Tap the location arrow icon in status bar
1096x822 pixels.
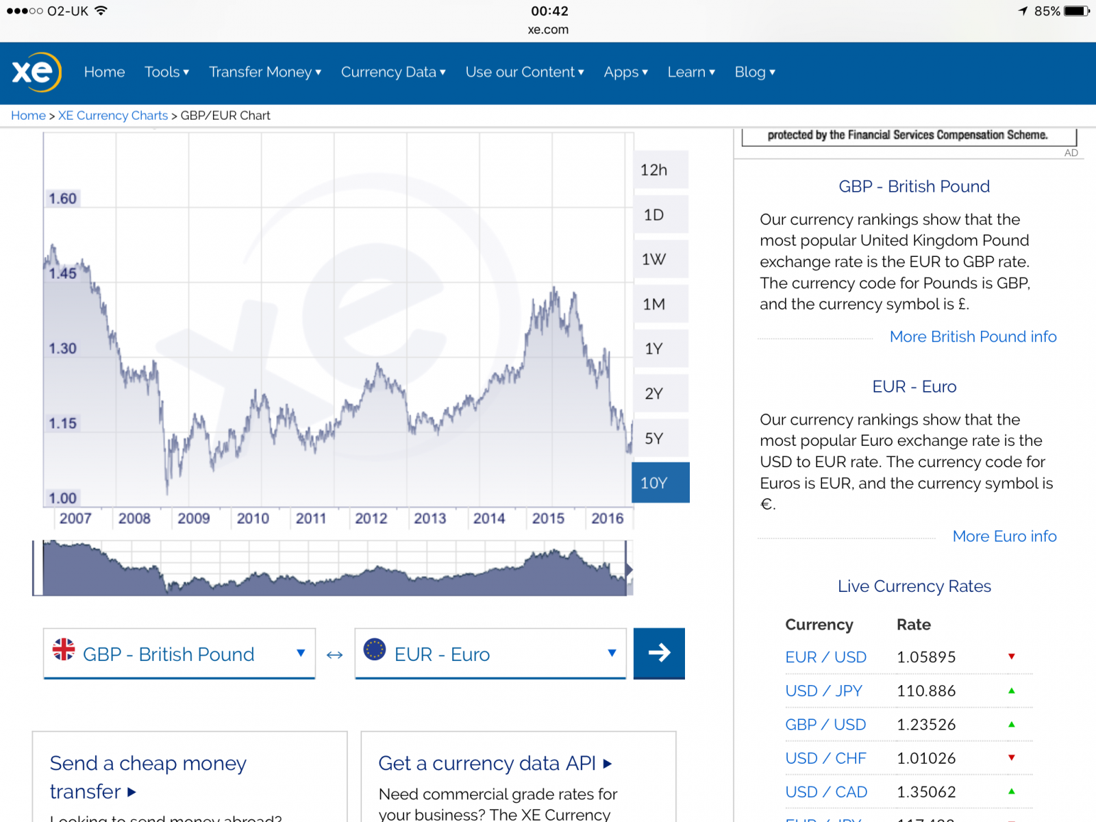pyautogui.click(x=1023, y=11)
